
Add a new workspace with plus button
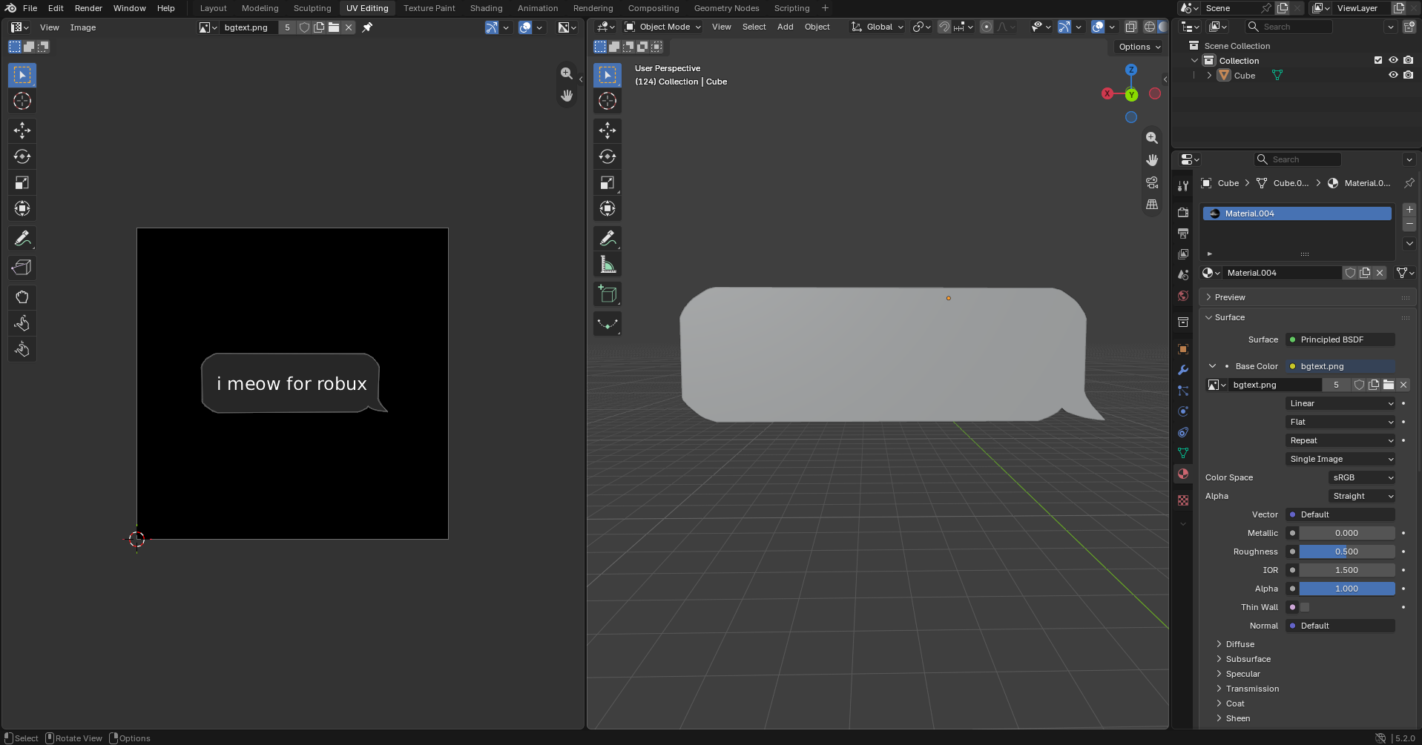(x=825, y=8)
